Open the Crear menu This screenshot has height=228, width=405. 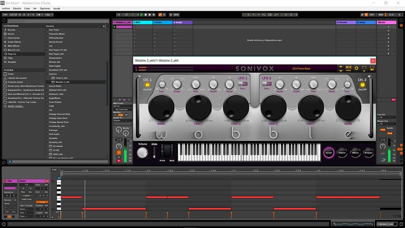pos(27,8)
